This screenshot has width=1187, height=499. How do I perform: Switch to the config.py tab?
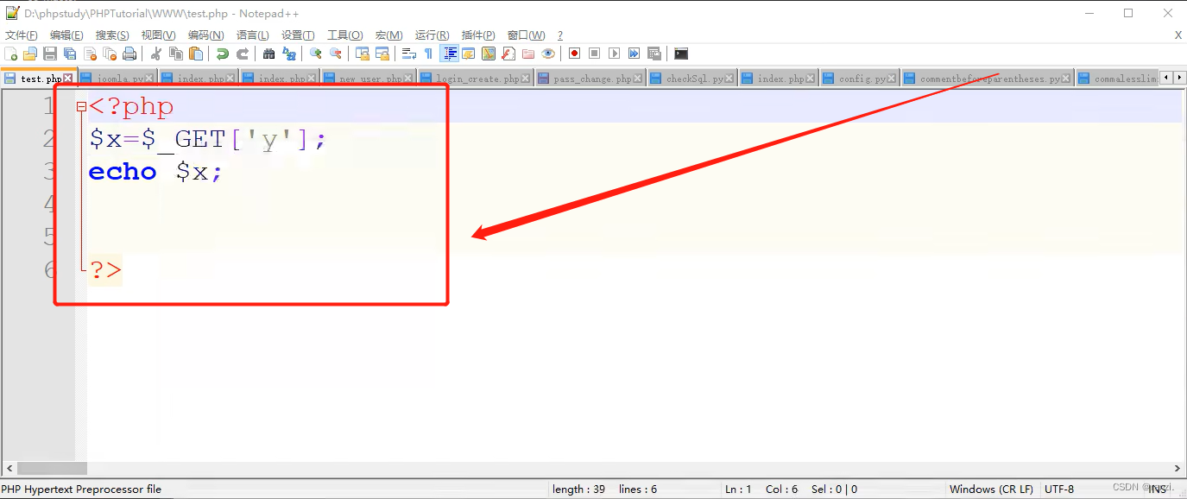point(859,77)
